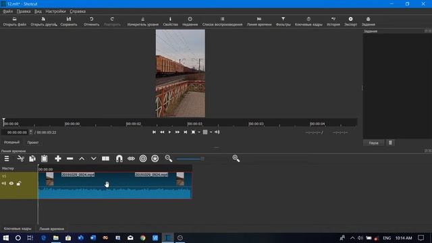Click the Пауза button in jobs panel

[373, 143]
